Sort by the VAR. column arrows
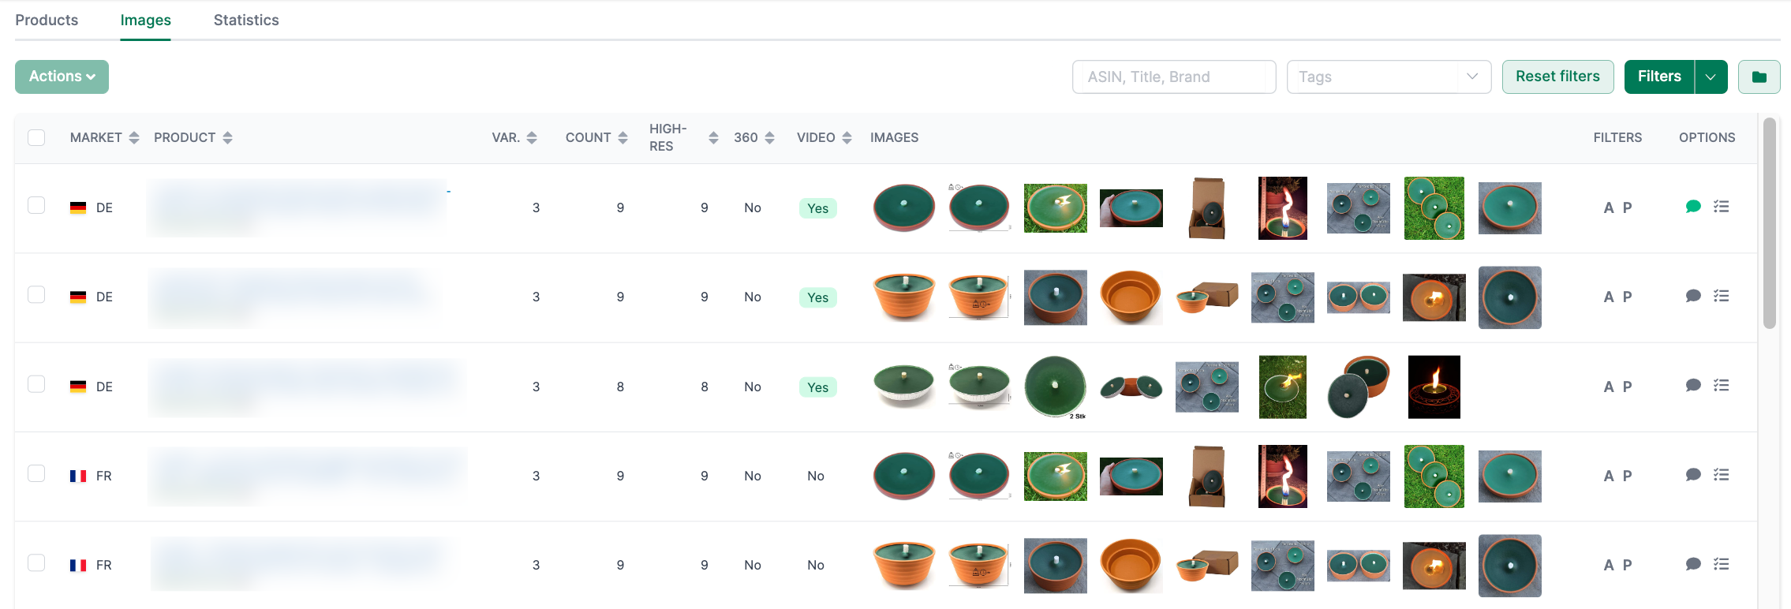This screenshot has height=609, width=1791. click(x=532, y=138)
